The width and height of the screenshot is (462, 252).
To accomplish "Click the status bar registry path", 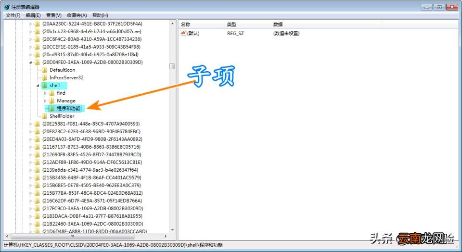I will pyautogui.click(x=113, y=245).
